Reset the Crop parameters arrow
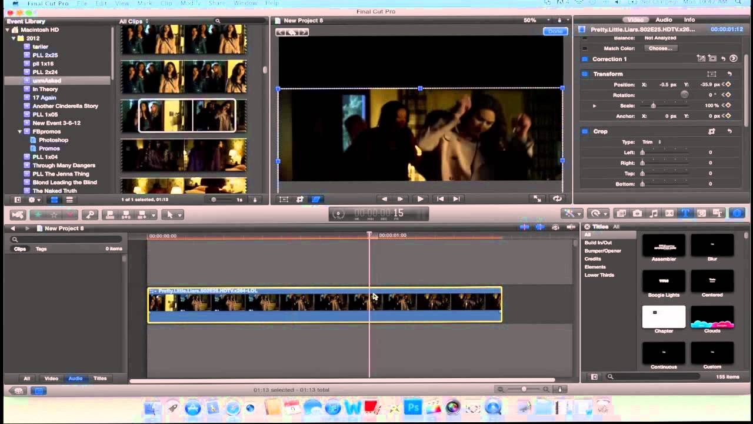Image resolution: width=753 pixels, height=424 pixels. tap(729, 131)
